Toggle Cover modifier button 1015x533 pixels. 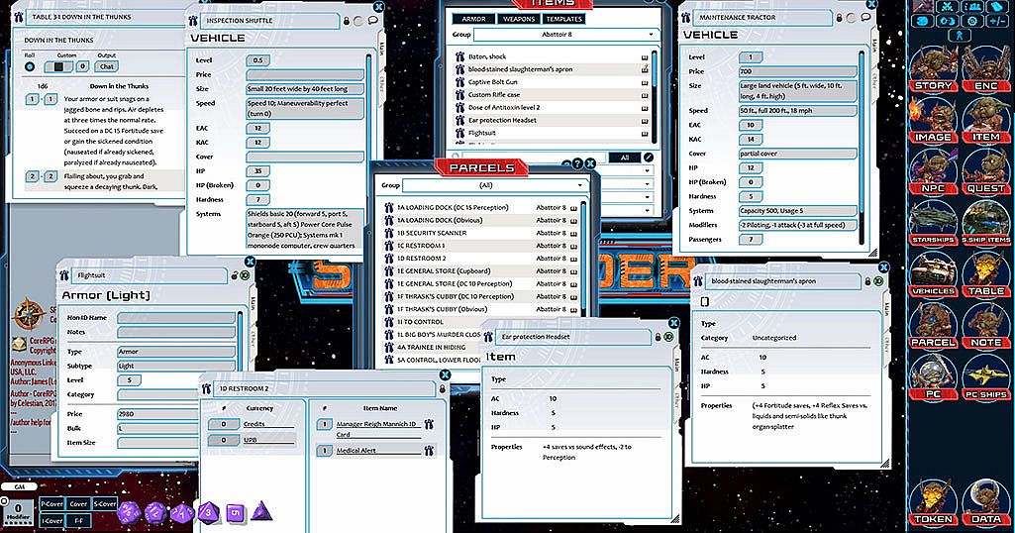point(78,504)
